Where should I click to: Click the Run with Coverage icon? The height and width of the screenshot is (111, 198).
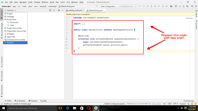[155, 6]
